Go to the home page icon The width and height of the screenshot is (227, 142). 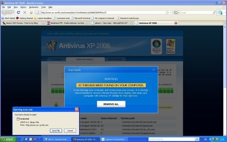pos(31,12)
